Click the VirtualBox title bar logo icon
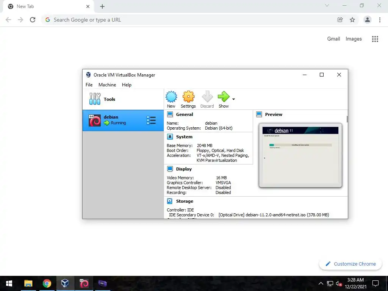 point(88,75)
